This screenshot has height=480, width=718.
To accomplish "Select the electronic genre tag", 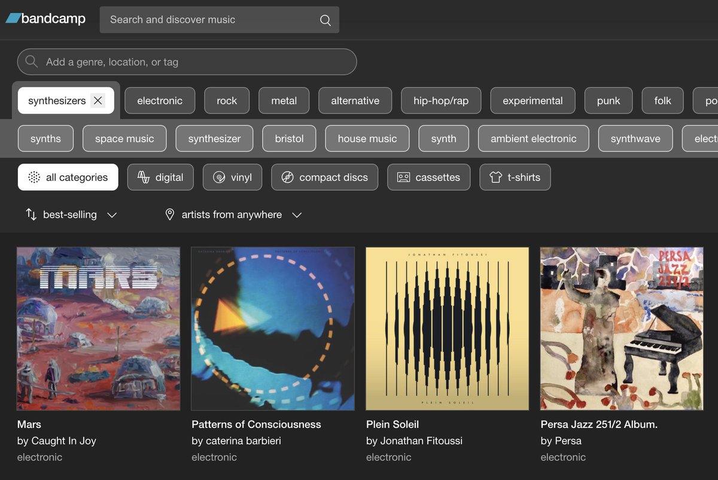I will pyautogui.click(x=160, y=101).
